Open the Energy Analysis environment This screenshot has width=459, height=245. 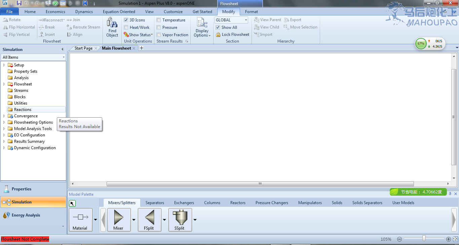pyautogui.click(x=26, y=215)
